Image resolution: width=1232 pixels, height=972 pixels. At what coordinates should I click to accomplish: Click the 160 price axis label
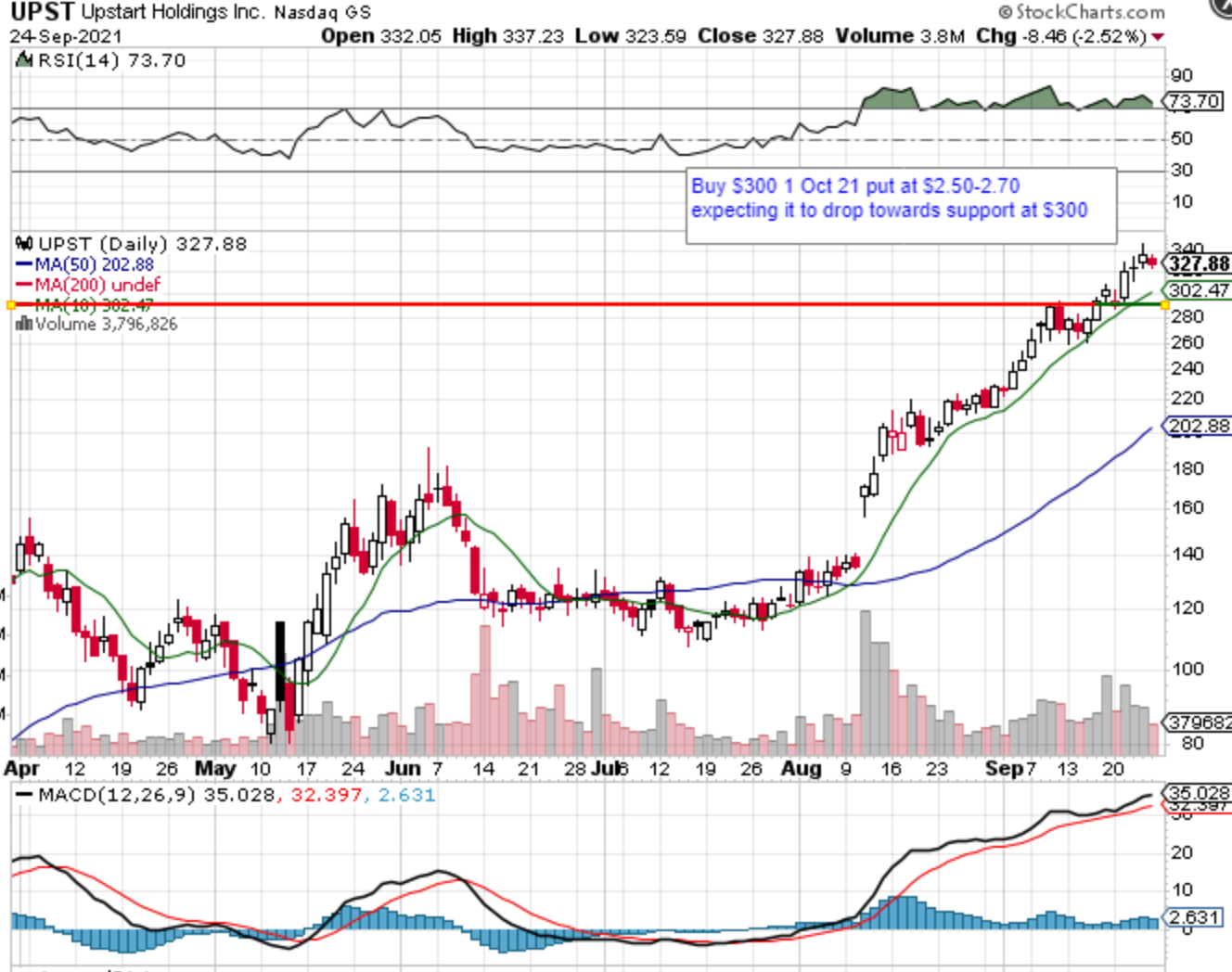click(1187, 507)
